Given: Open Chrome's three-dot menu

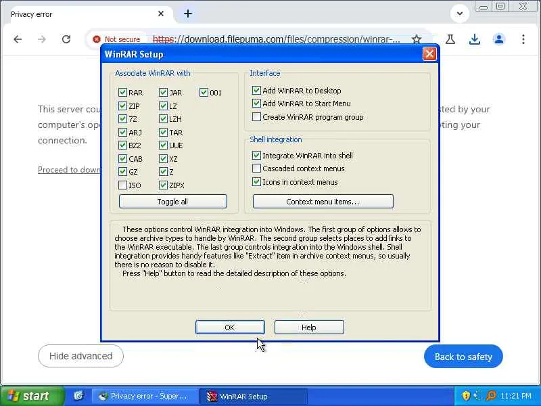Looking at the screenshot, I should click(x=523, y=39).
